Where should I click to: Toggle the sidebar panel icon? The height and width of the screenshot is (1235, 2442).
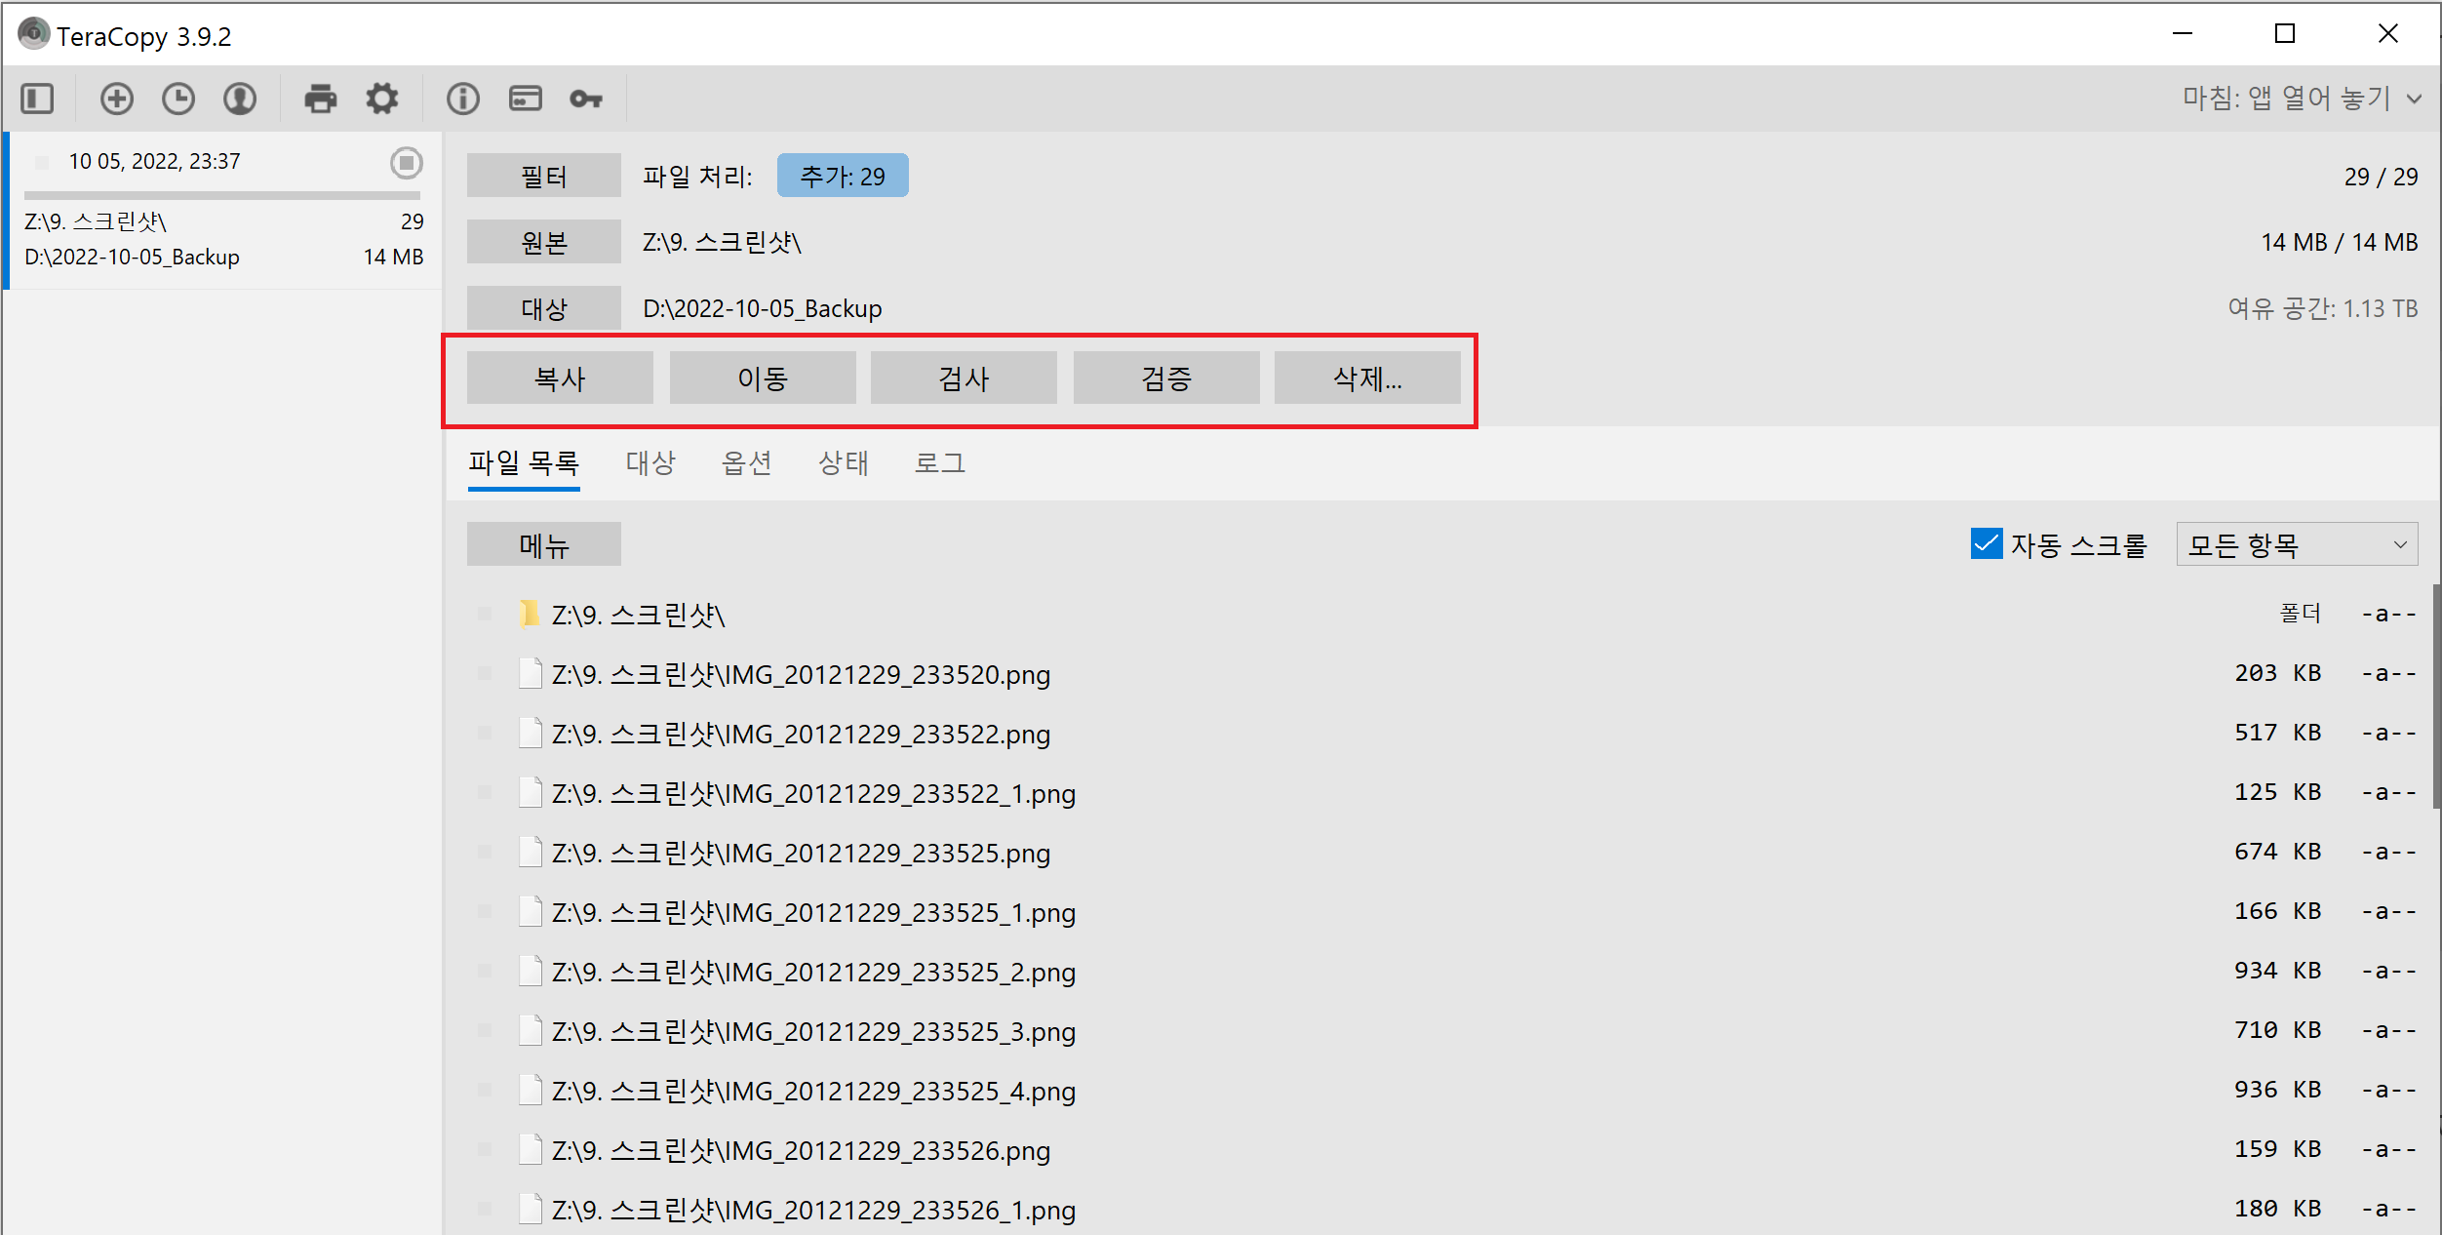(38, 99)
